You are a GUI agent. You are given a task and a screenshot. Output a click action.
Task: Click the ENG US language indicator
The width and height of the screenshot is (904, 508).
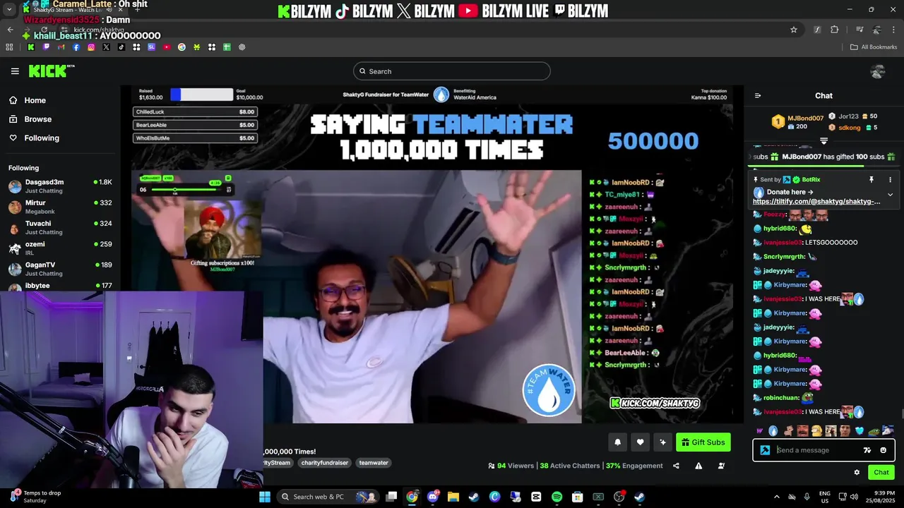click(x=825, y=497)
